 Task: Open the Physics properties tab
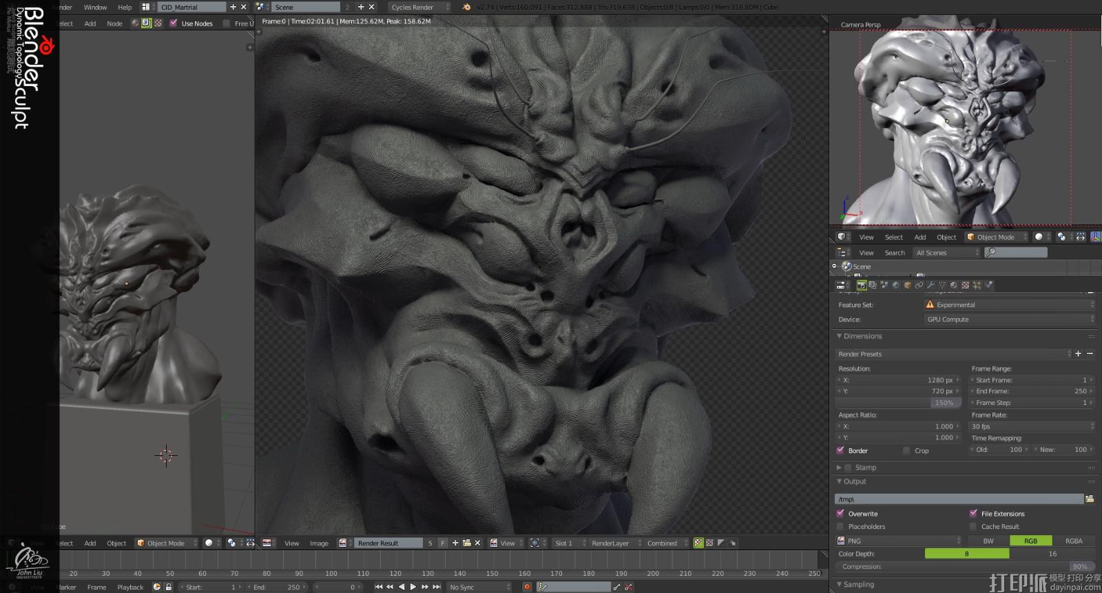click(988, 285)
